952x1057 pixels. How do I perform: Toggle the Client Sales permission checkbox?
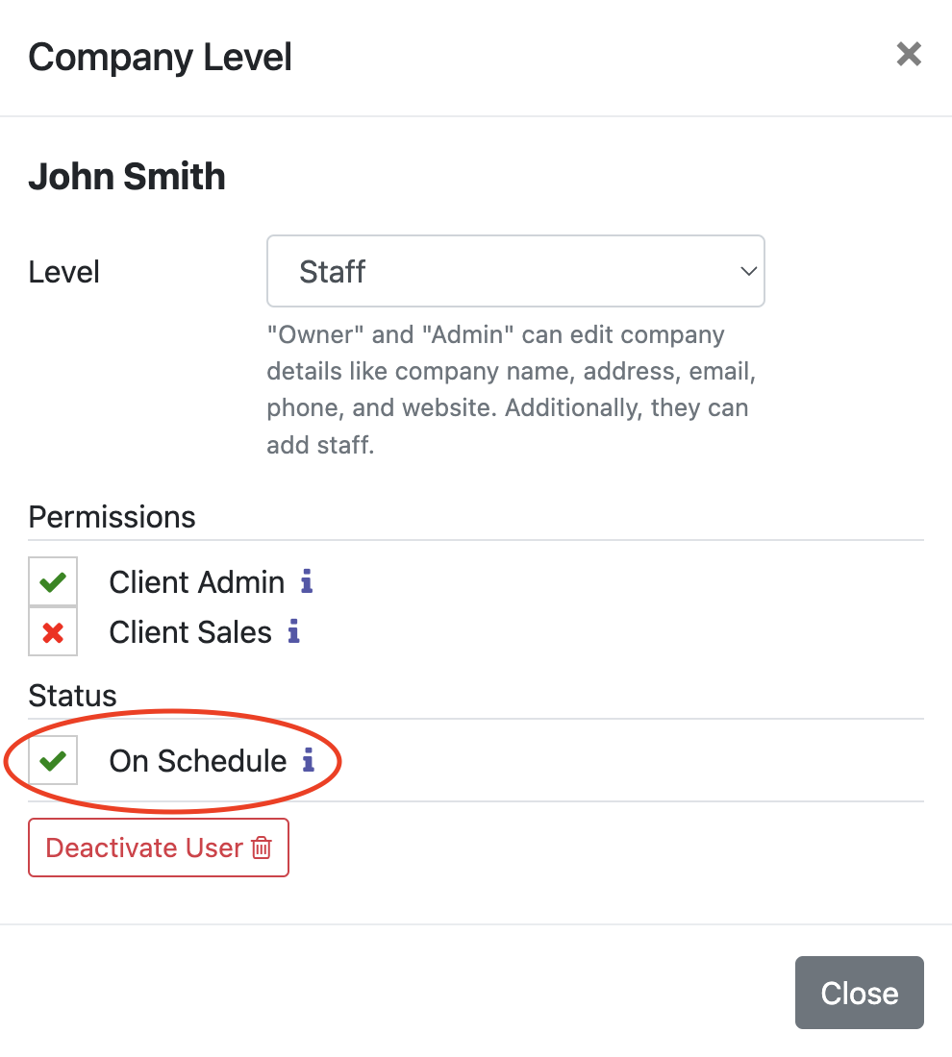(x=53, y=631)
